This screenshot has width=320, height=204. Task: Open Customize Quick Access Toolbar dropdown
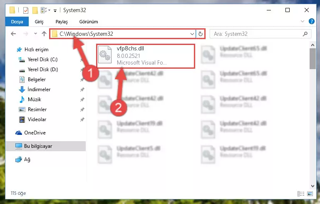55,11
